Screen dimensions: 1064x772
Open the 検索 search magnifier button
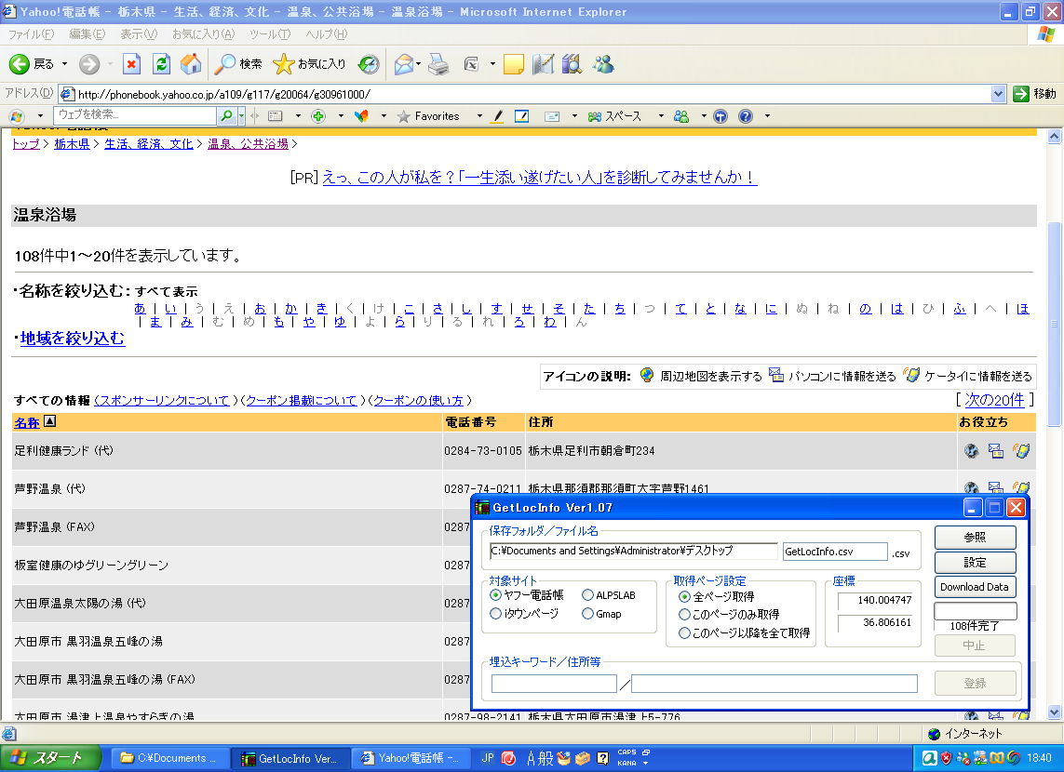238,64
